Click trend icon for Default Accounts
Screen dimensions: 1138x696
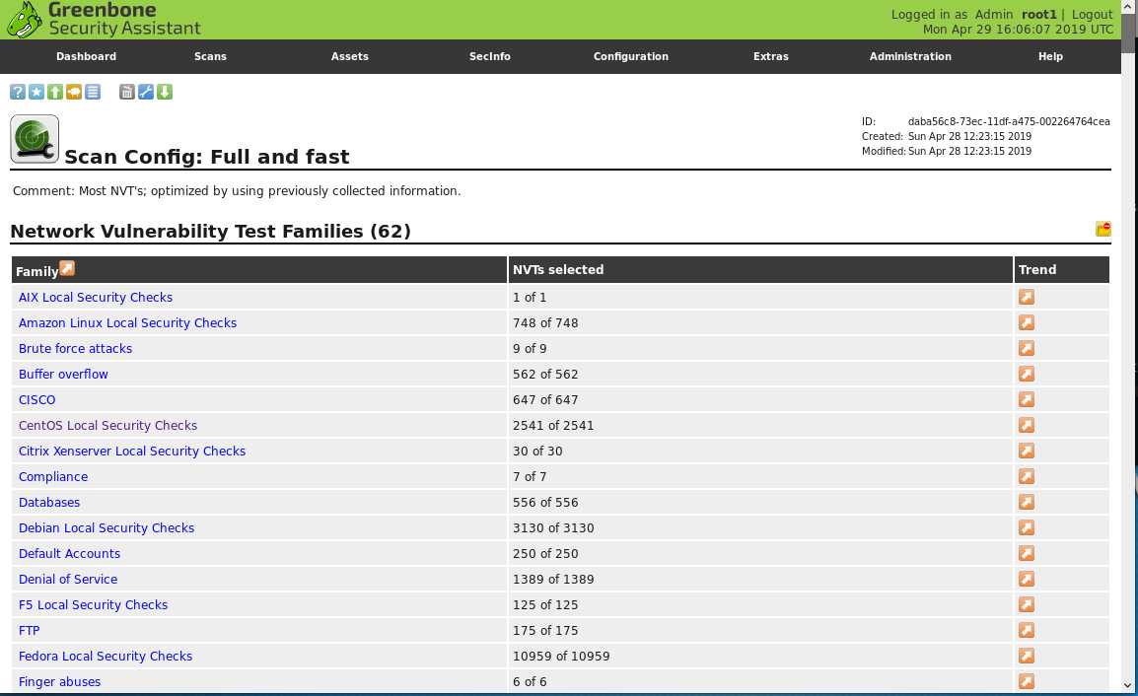coord(1027,553)
